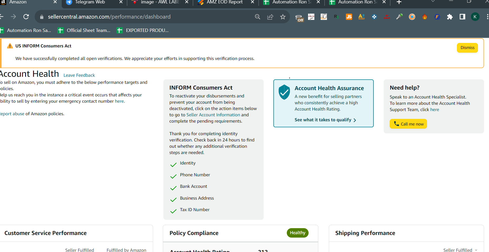489x252 pixels.
Task: Click the Leave Feedback link
Action: 79,75
